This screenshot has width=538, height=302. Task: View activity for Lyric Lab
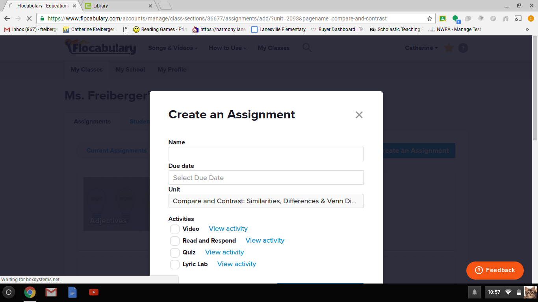pos(237,264)
